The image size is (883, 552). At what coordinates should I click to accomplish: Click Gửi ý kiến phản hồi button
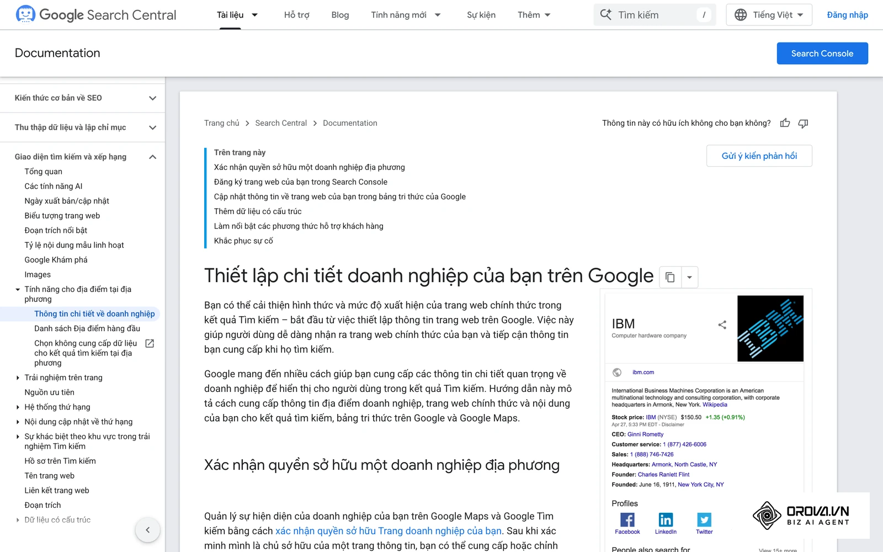[x=759, y=156]
